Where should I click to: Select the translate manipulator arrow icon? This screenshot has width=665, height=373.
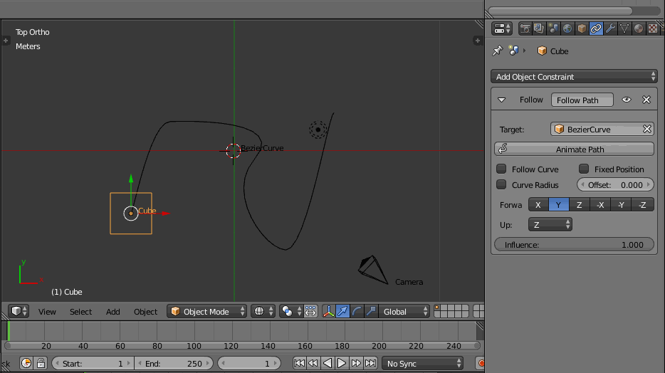pyautogui.click(x=342, y=311)
